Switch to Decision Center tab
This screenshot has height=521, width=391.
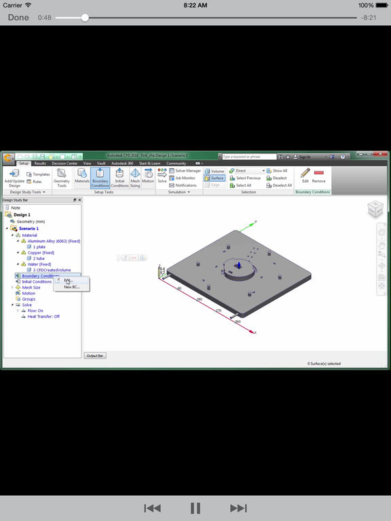tap(64, 163)
